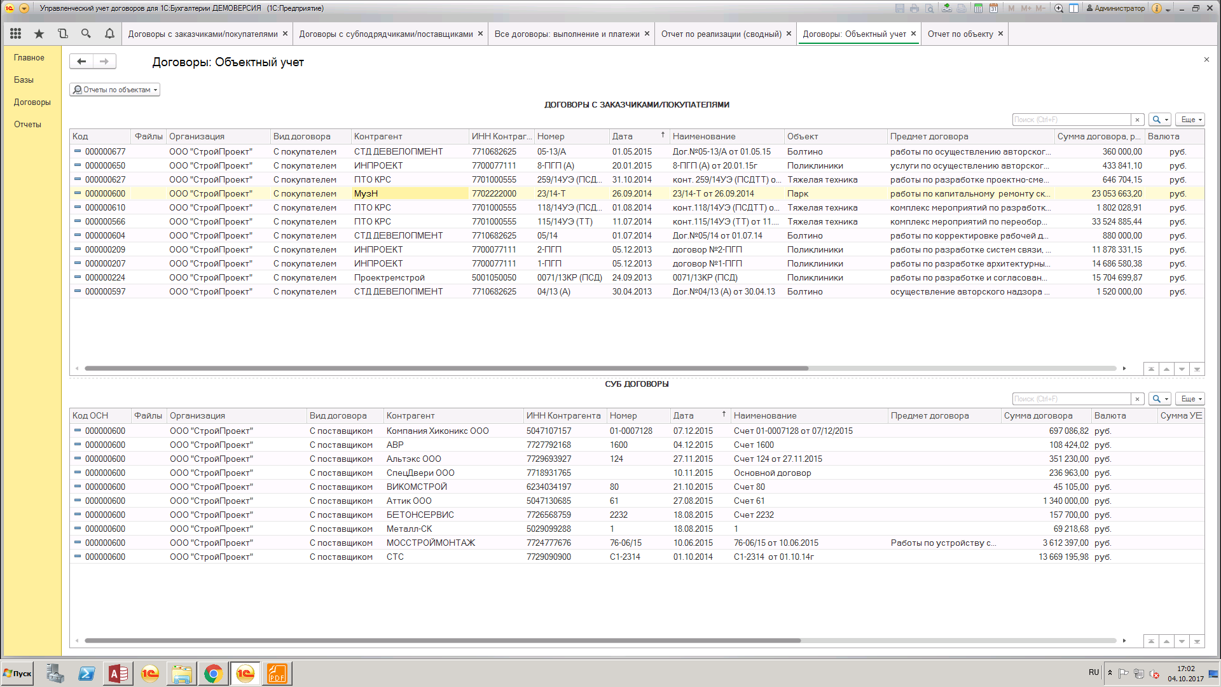Viewport: 1221px width, 687px height.
Task: Select the МОССТРОЙМОНТАЖ supplier row
Action: pyautogui.click(x=637, y=543)
